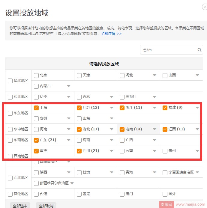
Task: Expand the 黑龙江 dropdown arrow
Action: [154, 97]
